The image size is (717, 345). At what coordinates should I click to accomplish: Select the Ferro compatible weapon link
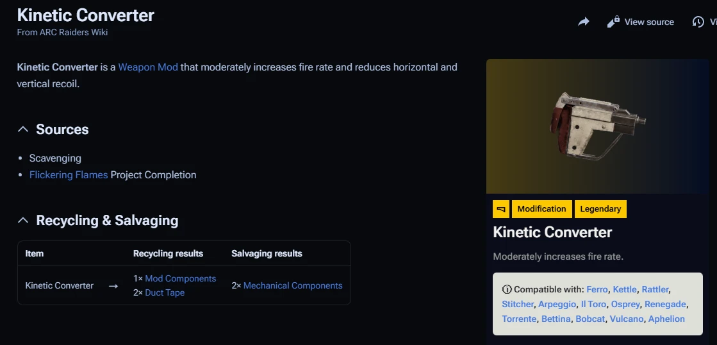coord(597,289)
